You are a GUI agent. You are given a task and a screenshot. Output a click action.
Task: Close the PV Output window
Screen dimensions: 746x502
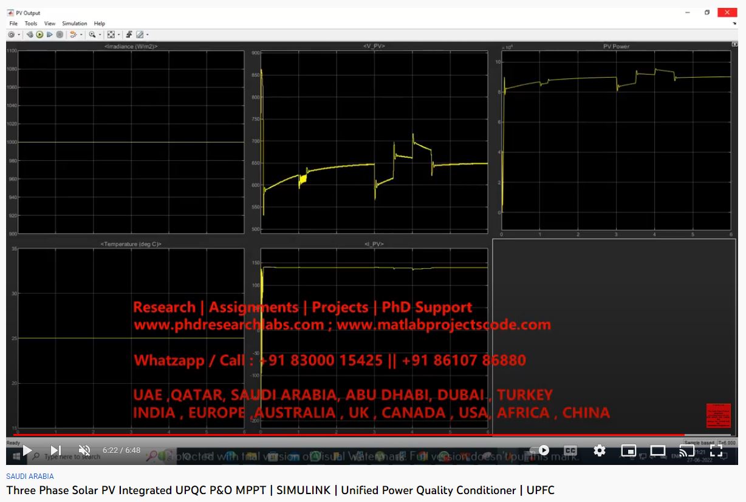[727, 12]
